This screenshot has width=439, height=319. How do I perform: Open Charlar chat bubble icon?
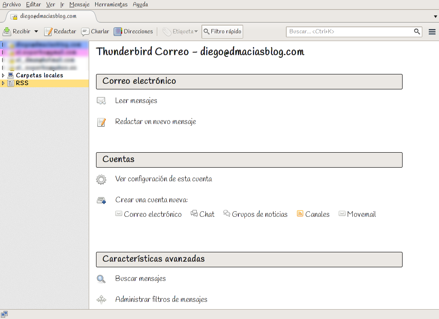pos(85,32)
